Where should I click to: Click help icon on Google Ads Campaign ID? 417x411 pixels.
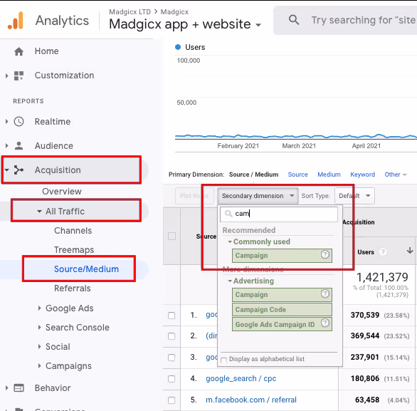(324, 323)
